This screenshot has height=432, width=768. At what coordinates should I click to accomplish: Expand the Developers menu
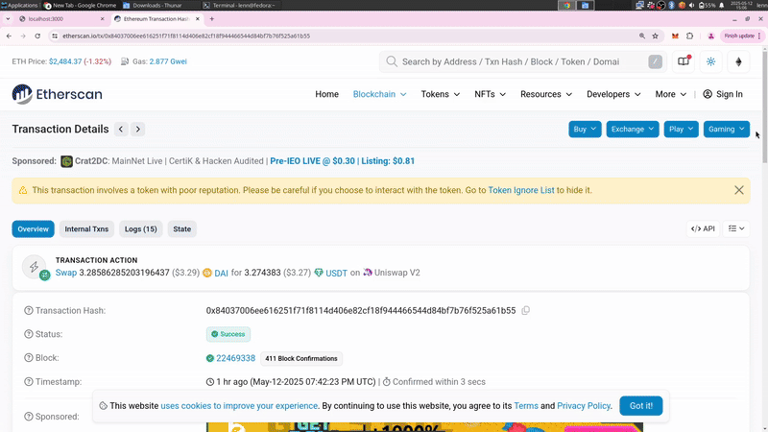613,94
